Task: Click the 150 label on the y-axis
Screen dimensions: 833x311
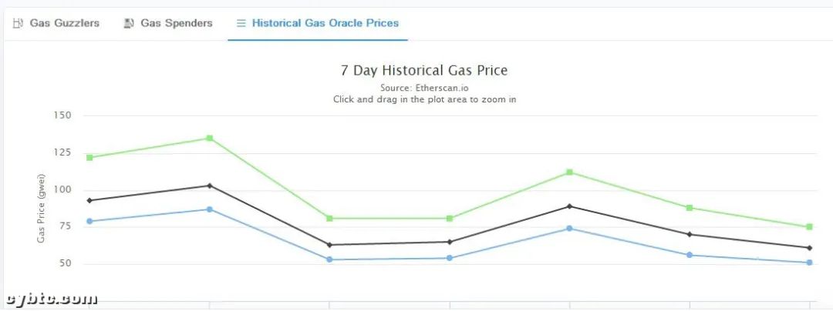Action: tap(62, 115)
